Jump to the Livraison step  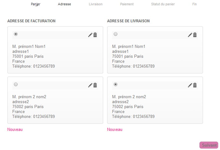point(96,4)
